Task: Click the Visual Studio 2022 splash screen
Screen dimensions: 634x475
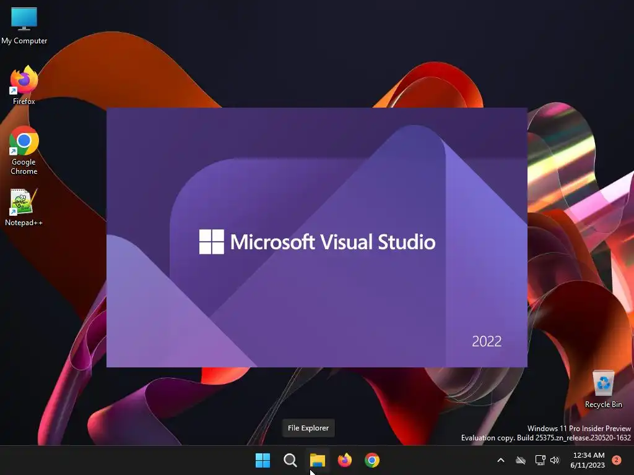Action: 316,237
